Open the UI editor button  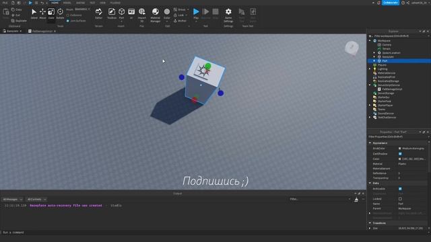point(131,13)
